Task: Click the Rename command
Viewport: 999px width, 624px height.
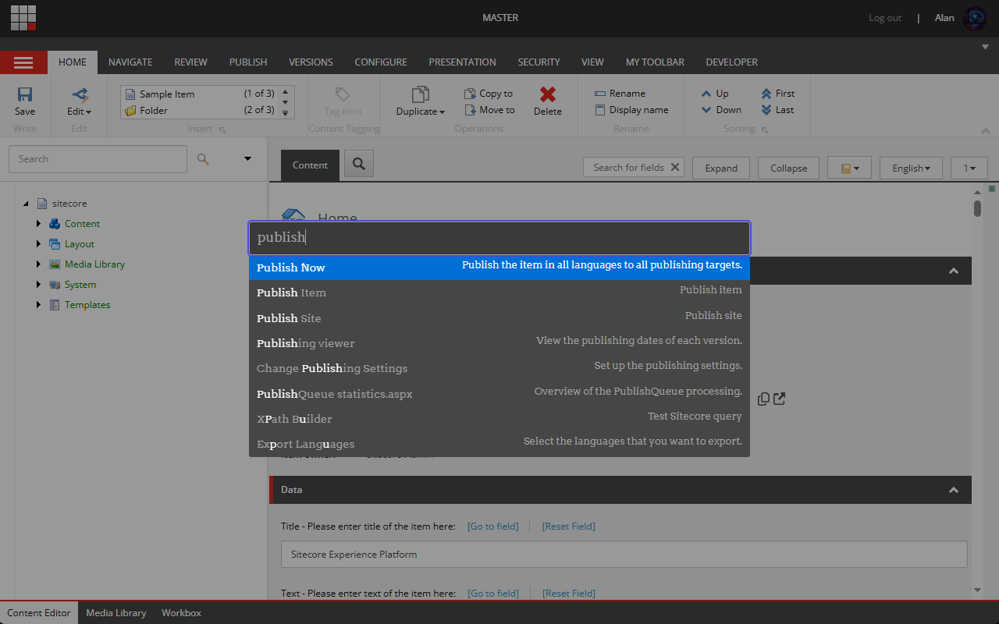Action: [x=620, y=94]
